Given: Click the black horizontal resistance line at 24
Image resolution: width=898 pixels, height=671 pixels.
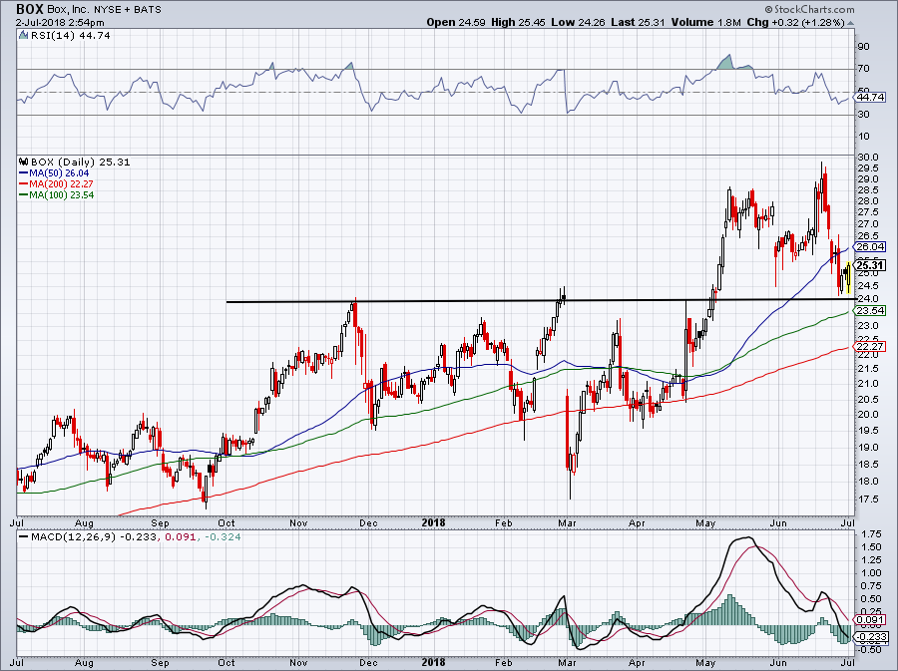Looking at the screenshot, I should 541,300.
